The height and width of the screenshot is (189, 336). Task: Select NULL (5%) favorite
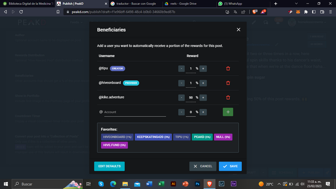coord(223,137)
